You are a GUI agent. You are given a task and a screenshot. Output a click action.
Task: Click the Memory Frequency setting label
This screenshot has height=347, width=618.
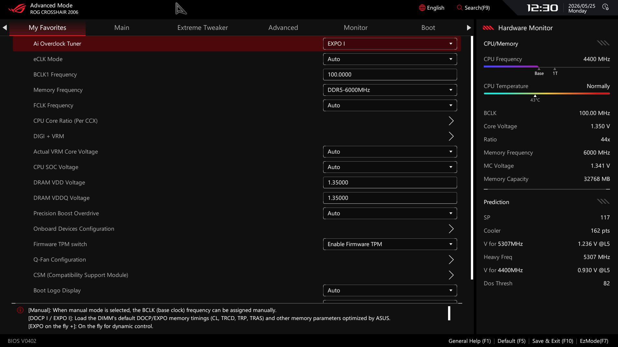[58, 90]
